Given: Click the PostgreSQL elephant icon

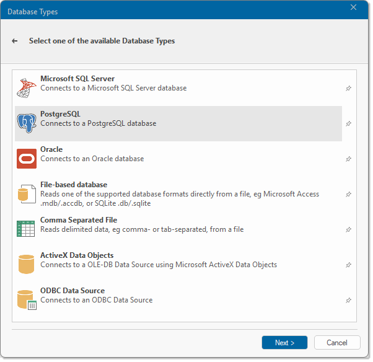Looking at the screenshot, I should (27, 123).
